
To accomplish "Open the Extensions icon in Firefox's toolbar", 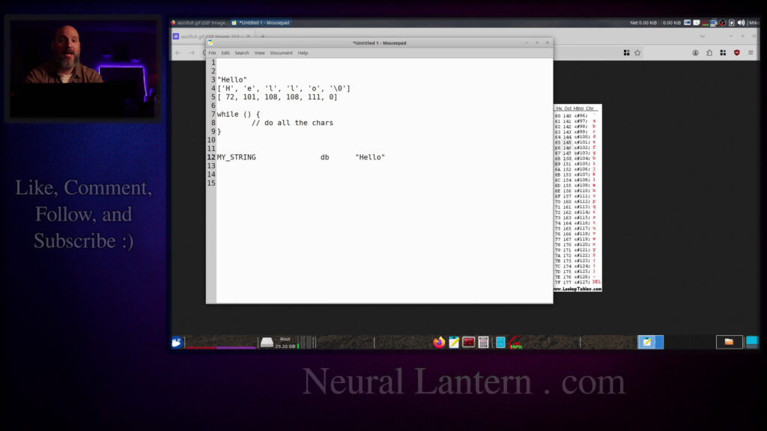I will coord(723,53).
